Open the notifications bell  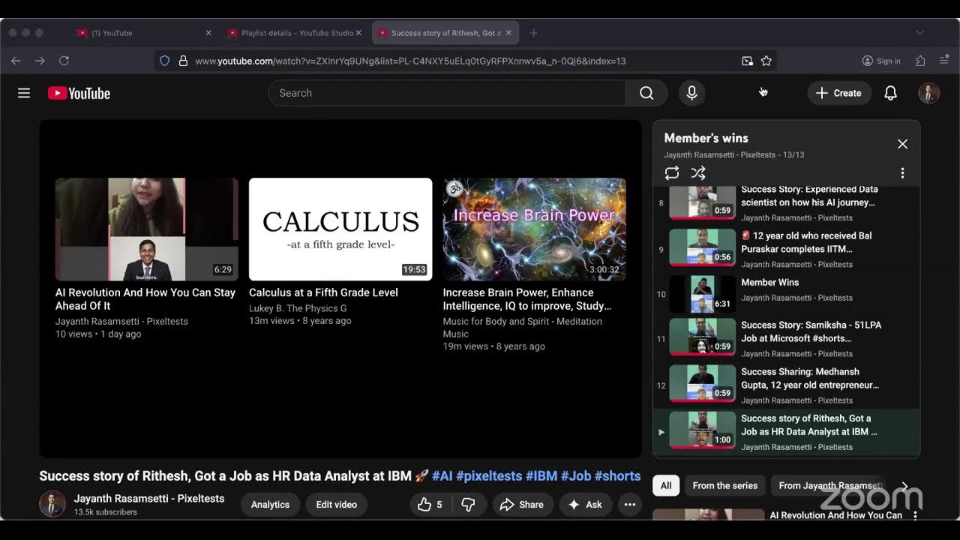[x=890, y=93]
